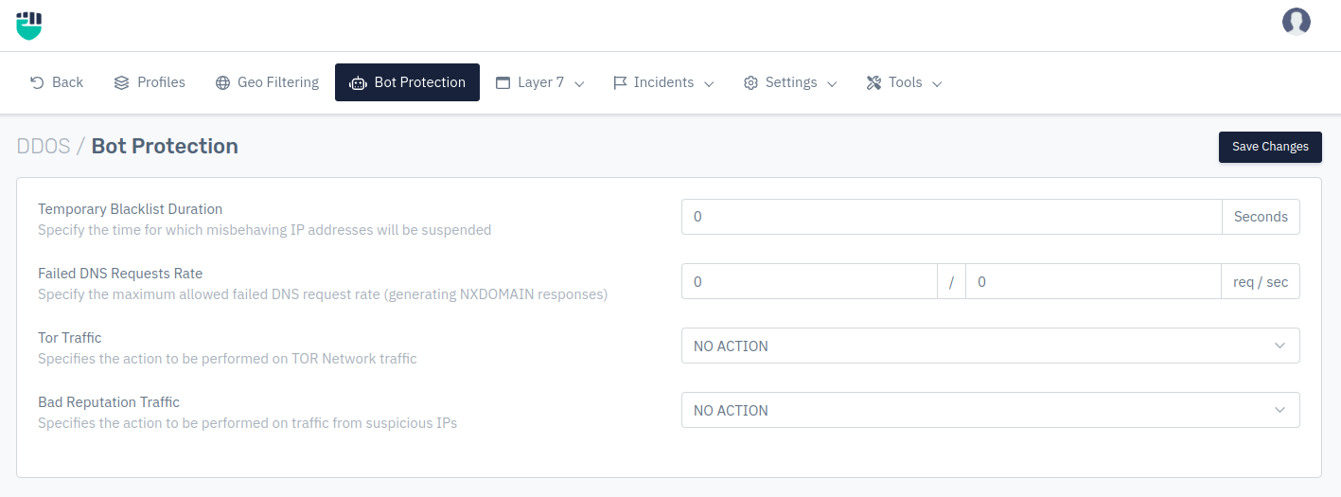Expand the Incidents chevron
This screenshot has height=497, width=1341.
(x=708, y=83)
